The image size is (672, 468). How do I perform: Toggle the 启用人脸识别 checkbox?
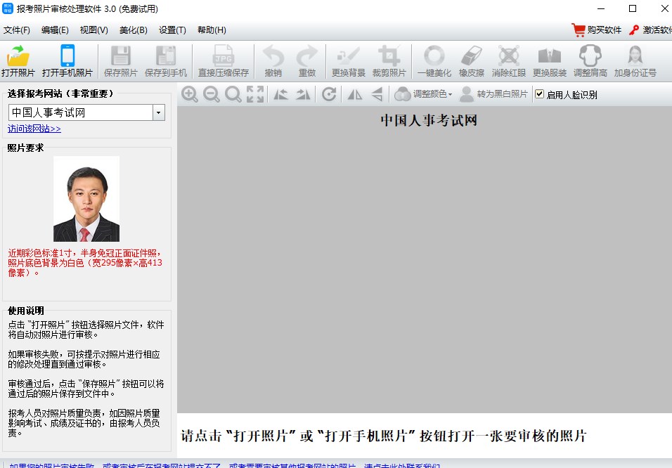click(x=540, y=93)
